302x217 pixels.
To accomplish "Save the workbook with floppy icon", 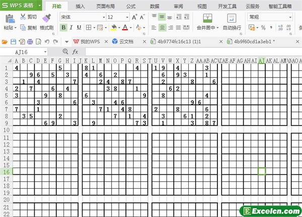I will (13, 42).
